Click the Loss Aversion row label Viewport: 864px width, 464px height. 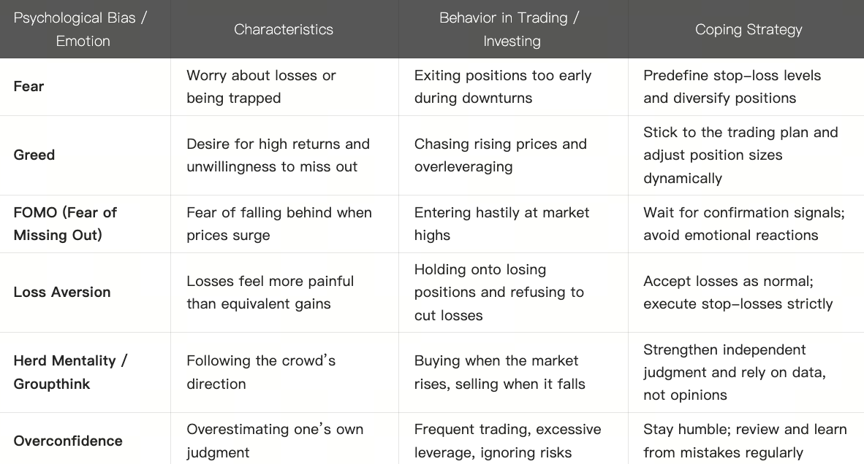point(62,292)
